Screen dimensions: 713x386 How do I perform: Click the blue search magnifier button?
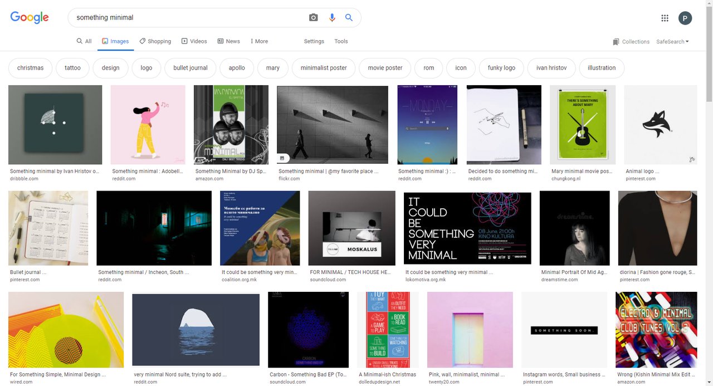tap(349, 18)
